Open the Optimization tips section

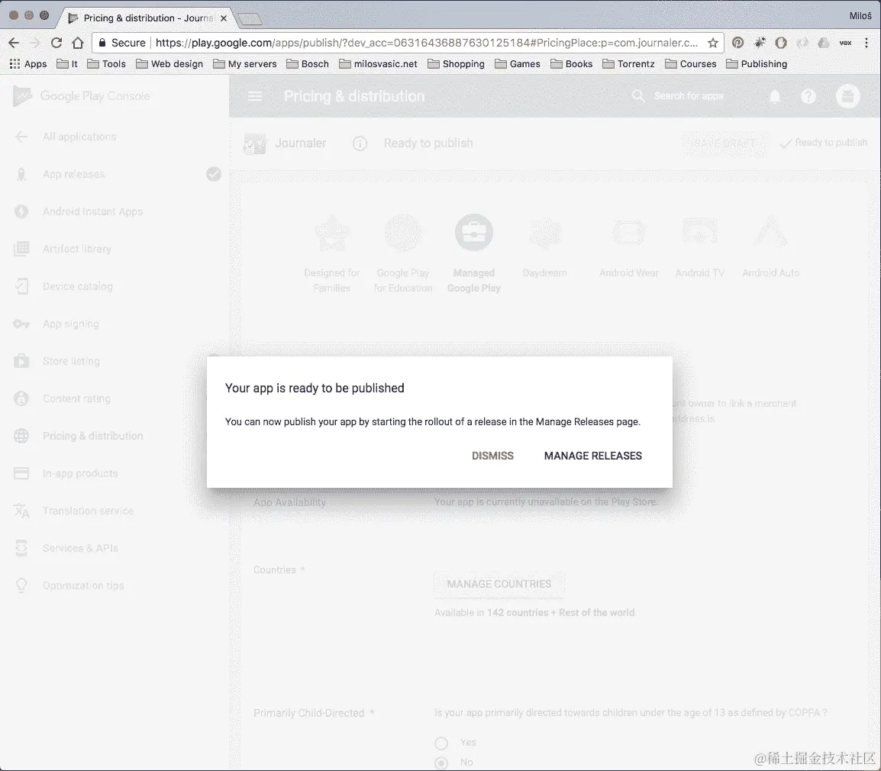(83, 585)
